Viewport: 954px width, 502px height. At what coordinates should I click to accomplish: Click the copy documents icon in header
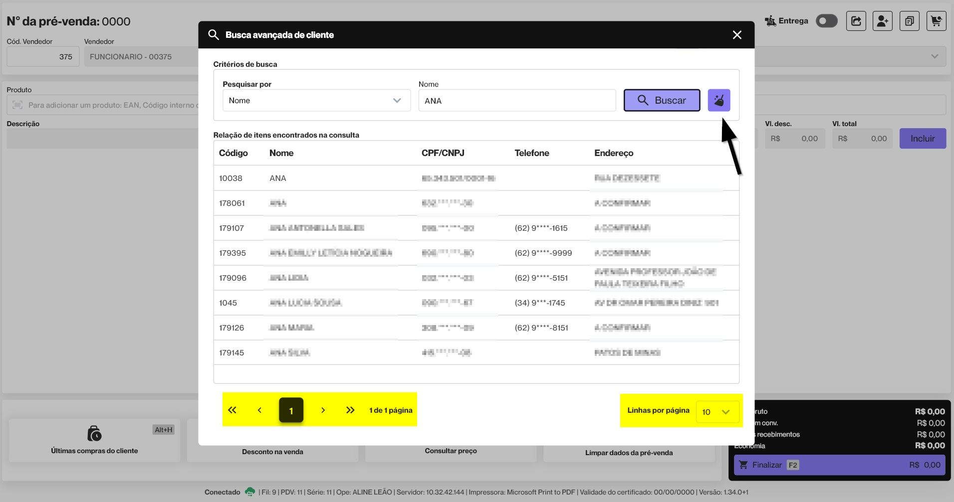point(909,21)
